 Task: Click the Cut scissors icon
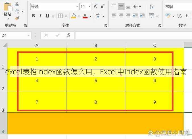point(17,4)
